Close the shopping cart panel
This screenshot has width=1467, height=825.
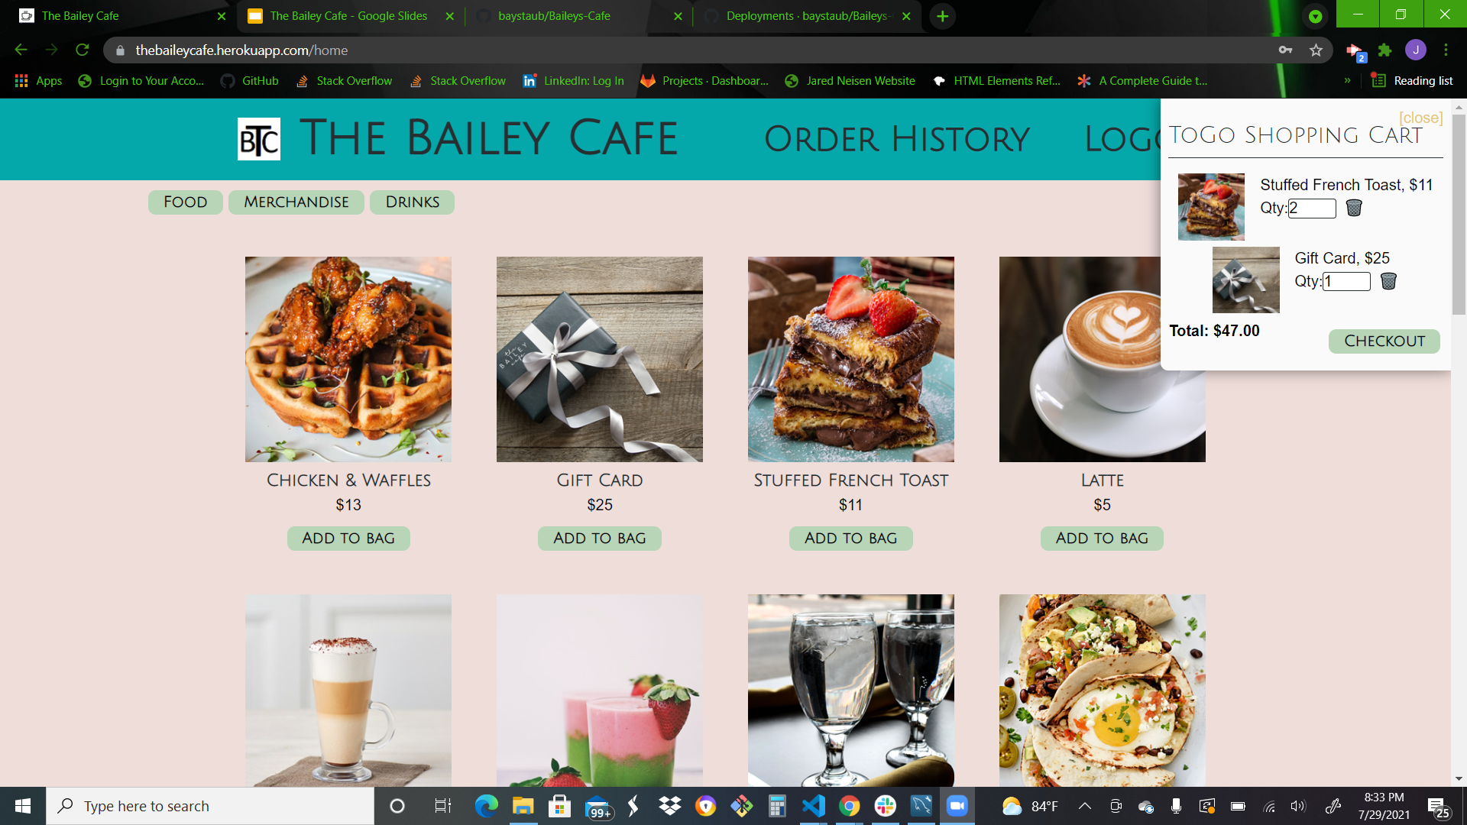click(1420, 118)
